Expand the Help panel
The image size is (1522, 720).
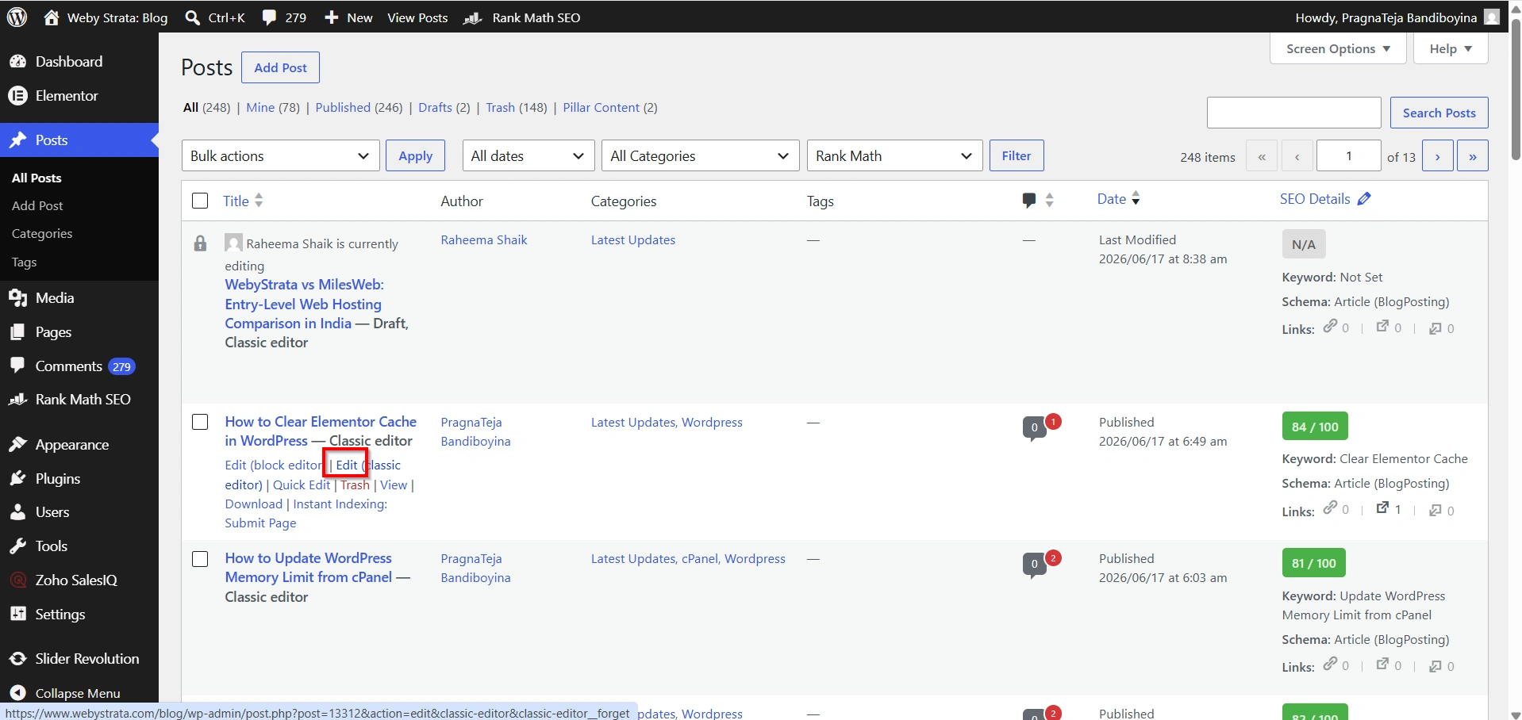(1451, 49)
